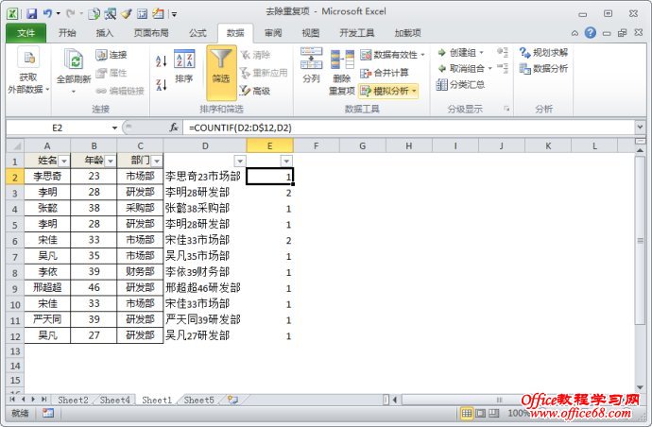The image size is (652, 427).
Task: Switch to the Review (审阅) tab
Action: 273,33
